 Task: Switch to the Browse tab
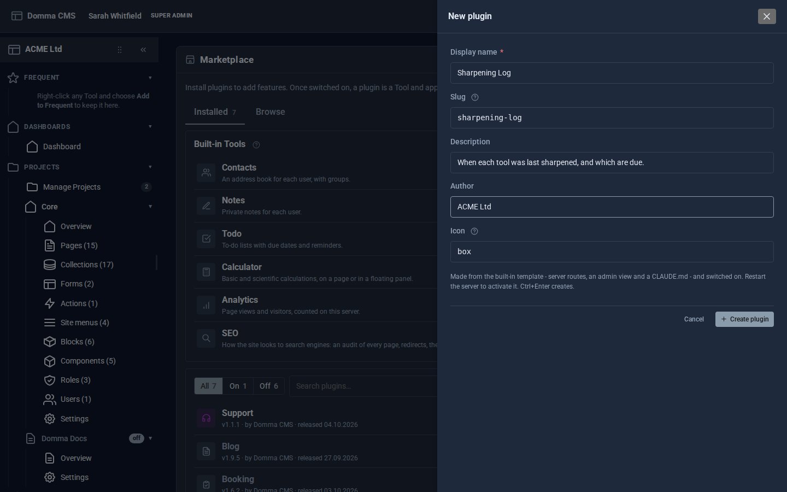(271, 112)
